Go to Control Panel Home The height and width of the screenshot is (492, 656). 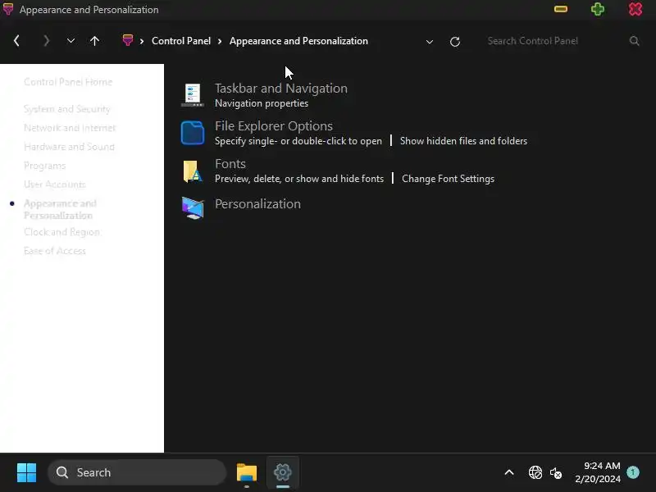tap(68, 82)
